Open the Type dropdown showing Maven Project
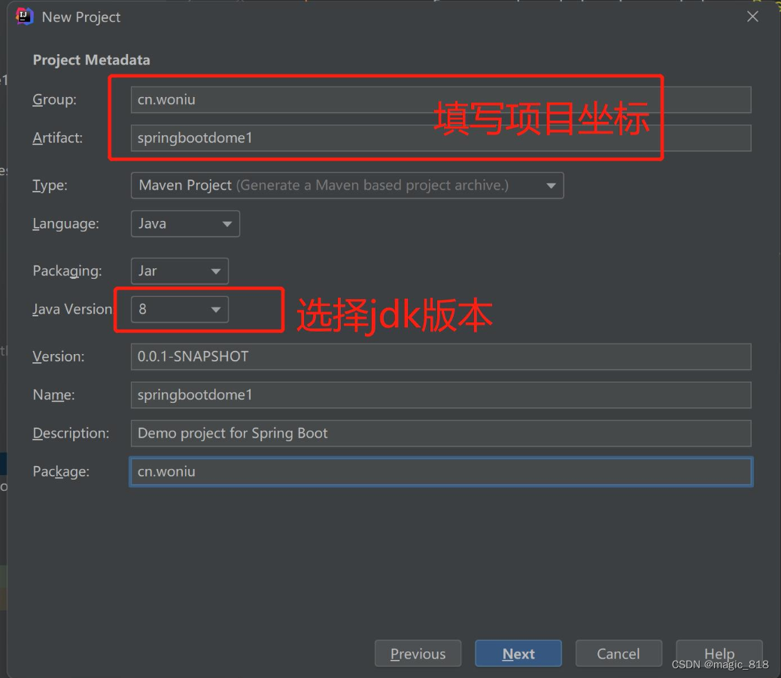781x678 pixels. coord(347,186)
